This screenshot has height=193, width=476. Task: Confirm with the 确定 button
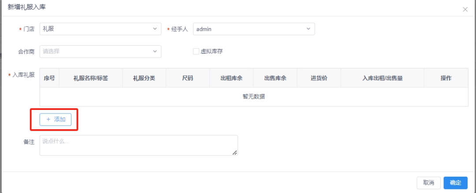[x=455, y=183]
